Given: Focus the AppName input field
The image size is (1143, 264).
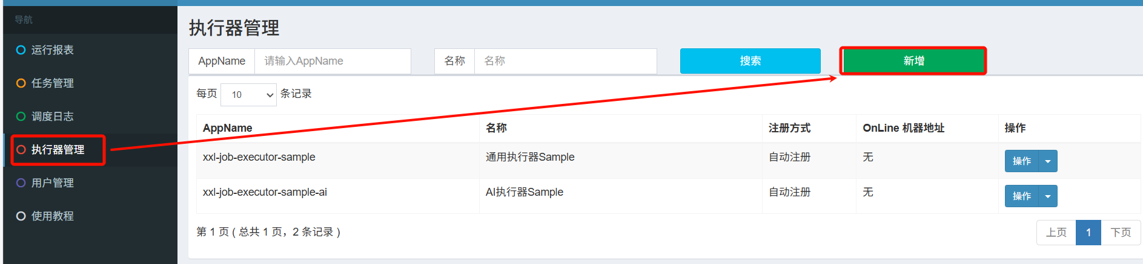Looking at the screenshot, I should (x=332, y=61).
